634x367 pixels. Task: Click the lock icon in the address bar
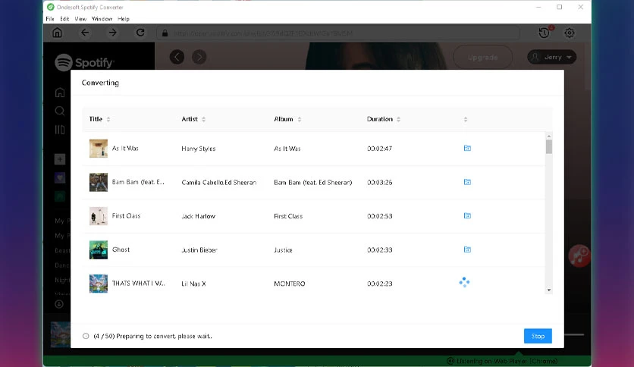[165, 33]
